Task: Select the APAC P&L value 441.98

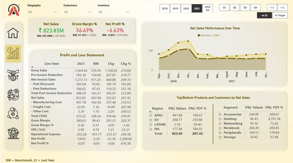Action: (x=177, y=115)
